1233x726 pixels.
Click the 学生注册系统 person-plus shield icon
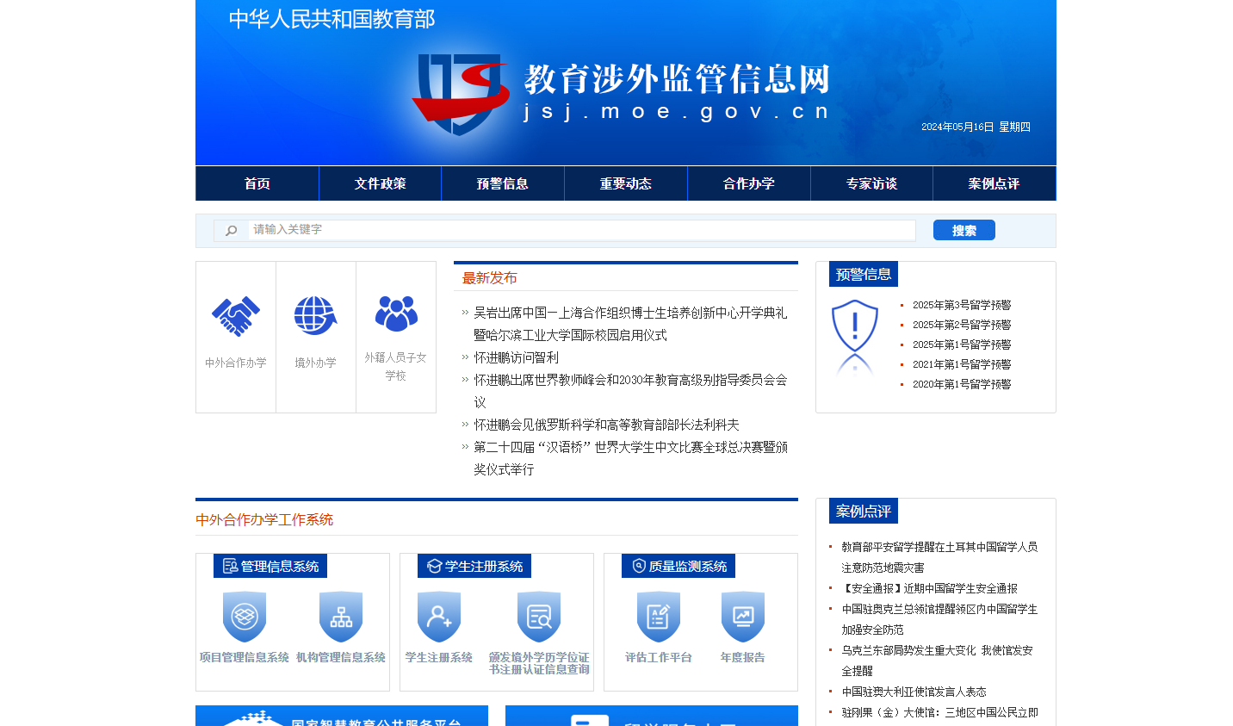438,615
